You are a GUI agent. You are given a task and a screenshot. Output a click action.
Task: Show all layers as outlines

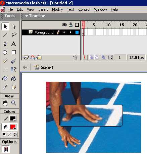coord(77,25)
